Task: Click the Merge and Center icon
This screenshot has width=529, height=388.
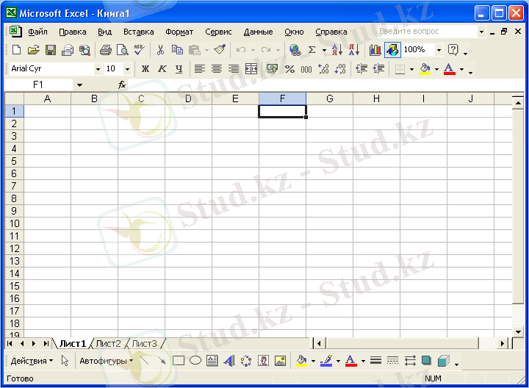Action: (251, 69)
